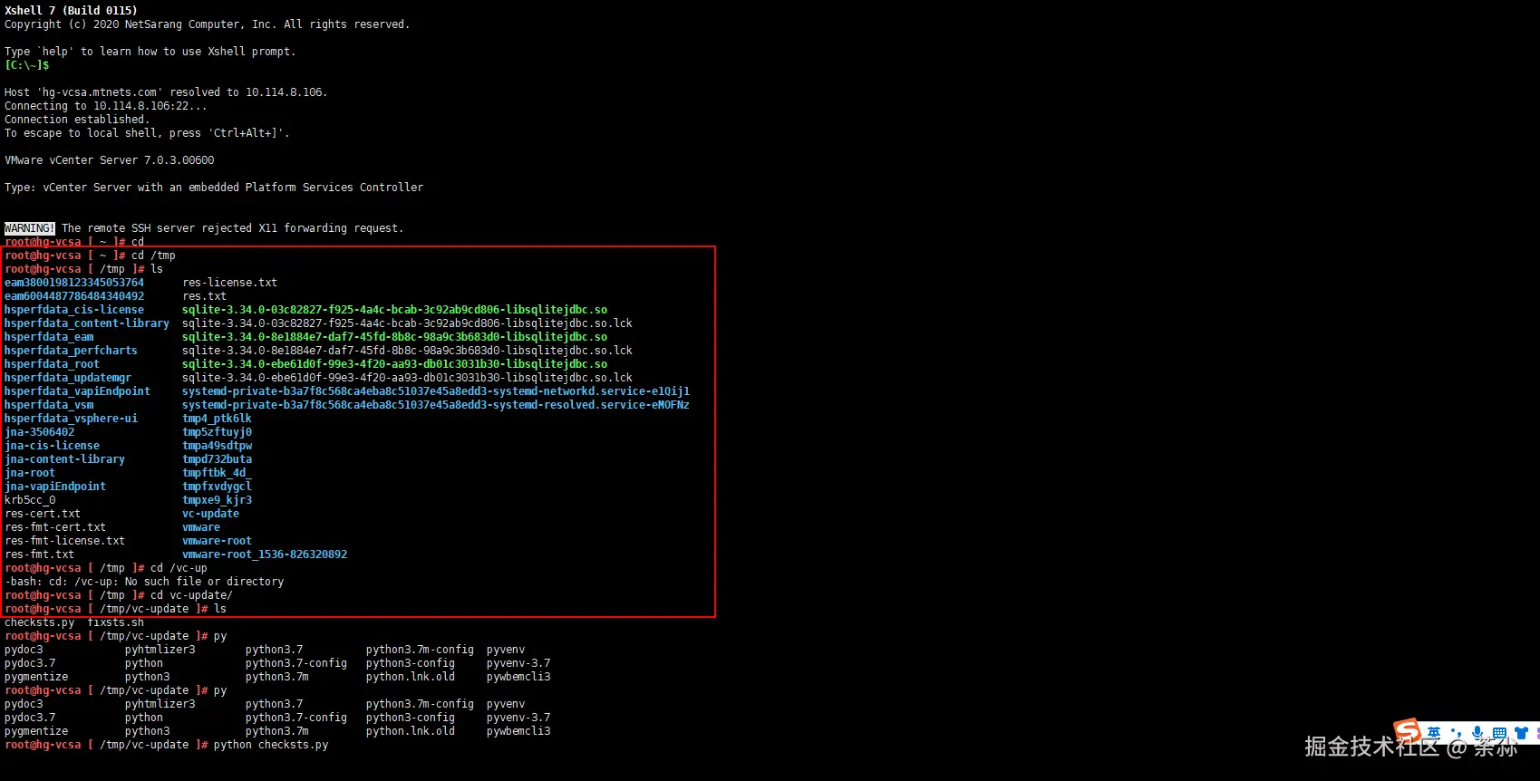Click the 'jna-vapiEndpoint' directory

click(x=55, y=487)
